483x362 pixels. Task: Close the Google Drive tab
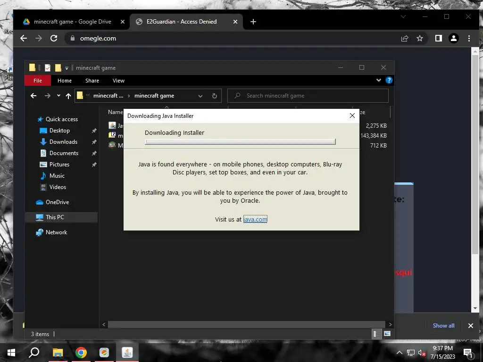pyautogui.click(x=122, y=22)
